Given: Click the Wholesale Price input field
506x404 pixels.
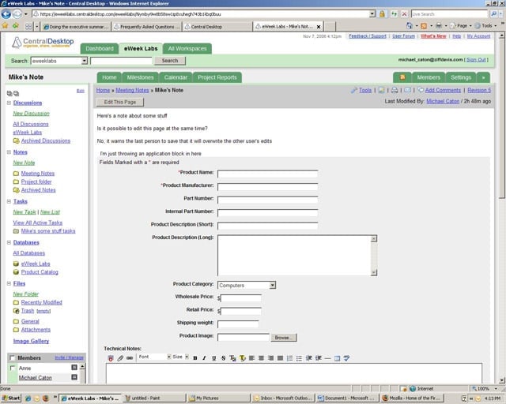Looking at the screenshot, I should tap(241, 298).
